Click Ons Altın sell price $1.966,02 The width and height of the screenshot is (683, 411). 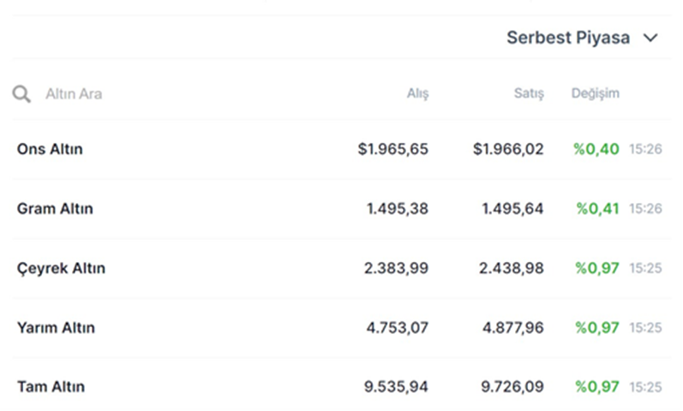(x=508, y=149)
